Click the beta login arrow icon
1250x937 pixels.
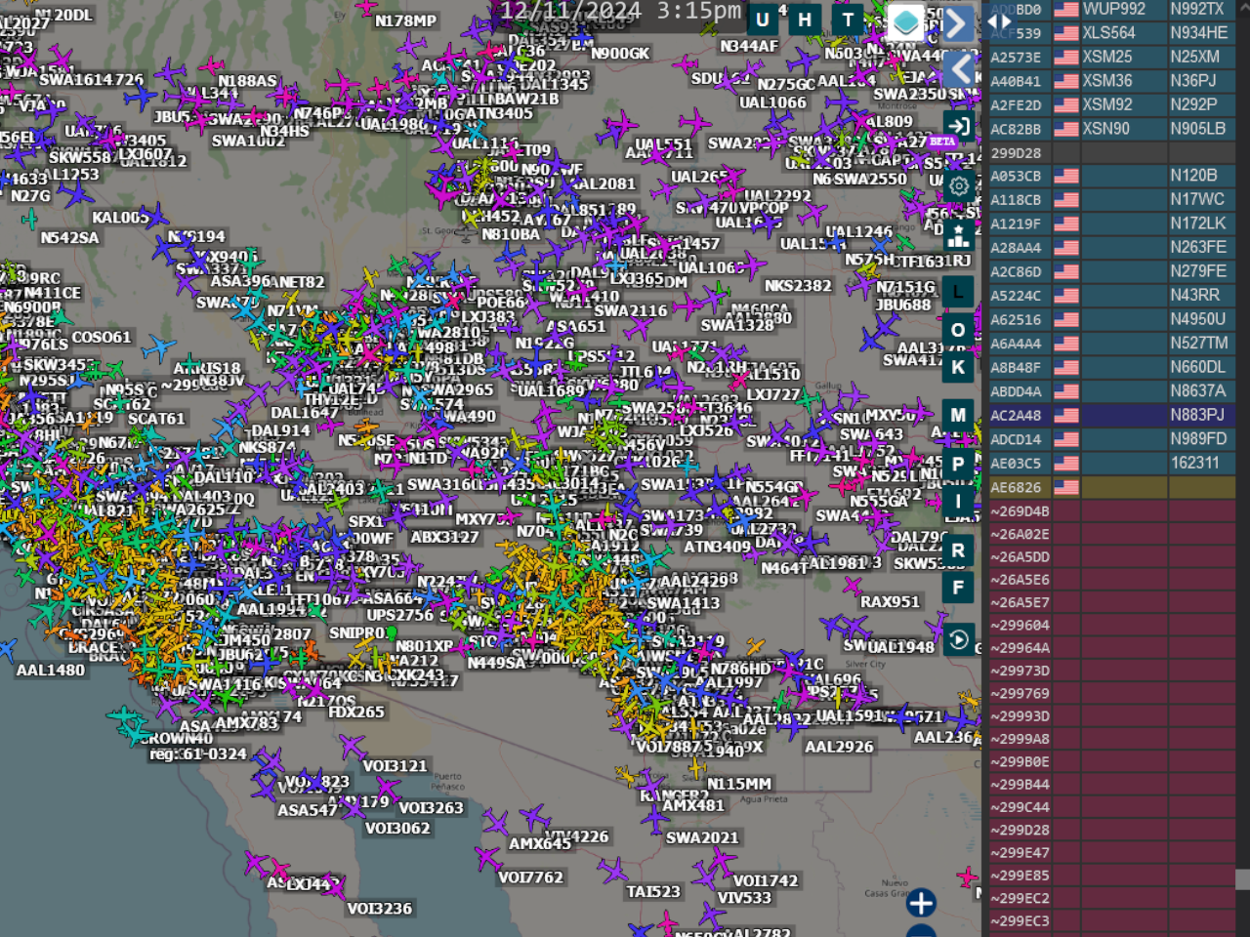pyautogui.click(x=958, y=126)
